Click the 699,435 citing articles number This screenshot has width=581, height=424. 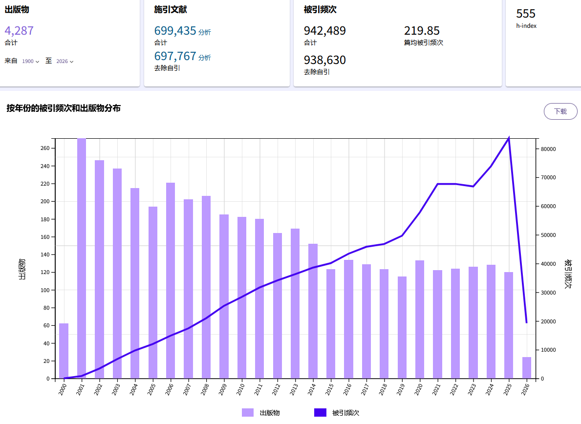pos(175,31)
